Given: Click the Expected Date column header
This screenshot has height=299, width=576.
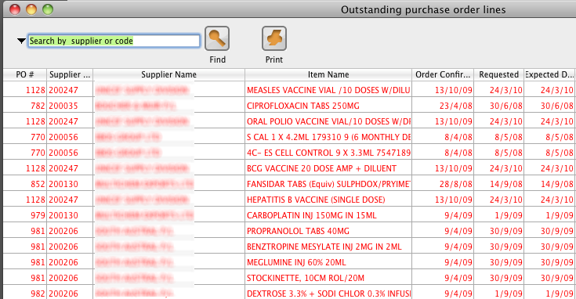Looking at the screenshot, I should click(x=550, y=74).
